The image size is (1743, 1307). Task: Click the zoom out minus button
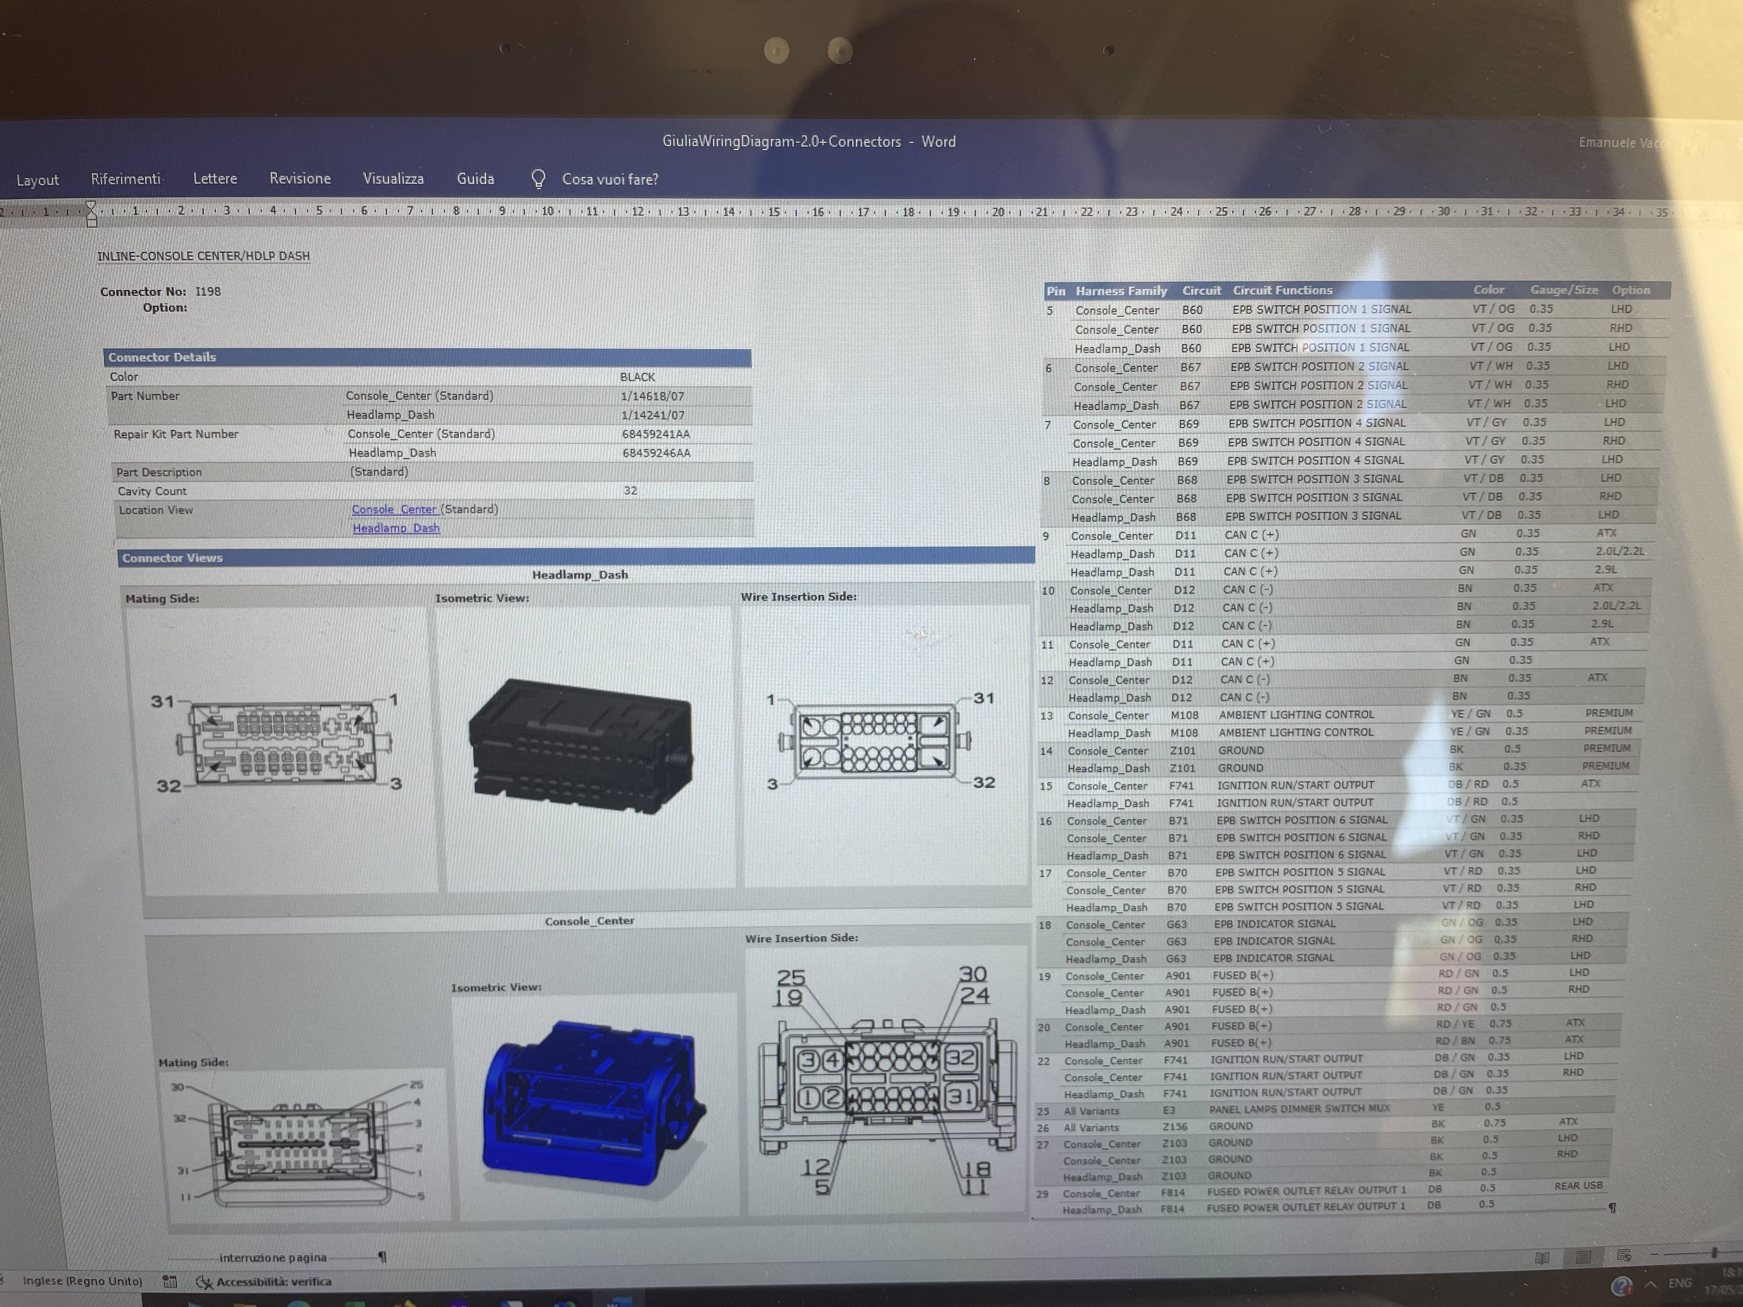[1655, 1253]
